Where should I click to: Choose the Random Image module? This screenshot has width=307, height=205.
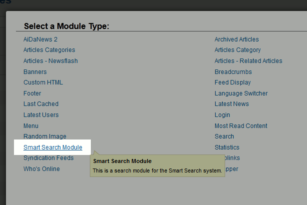point(45,136)
